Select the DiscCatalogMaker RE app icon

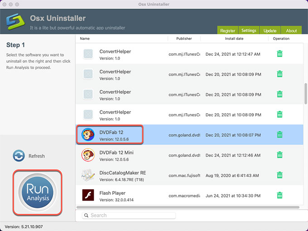88,175
